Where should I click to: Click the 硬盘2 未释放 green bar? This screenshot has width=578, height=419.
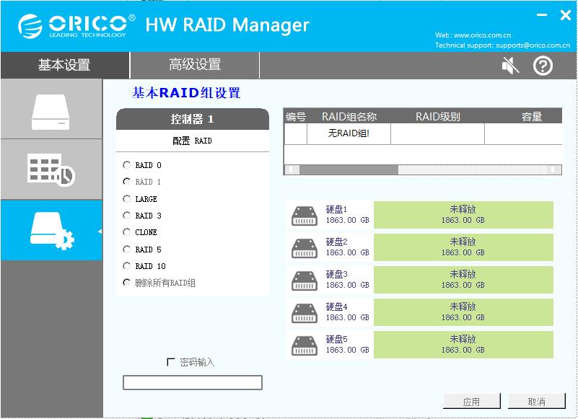463,247
